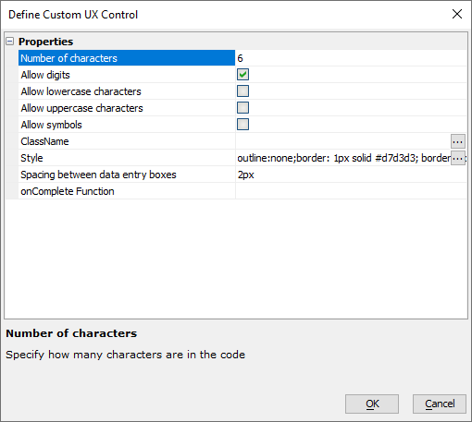Click the Properties section header

click(45, 42)
